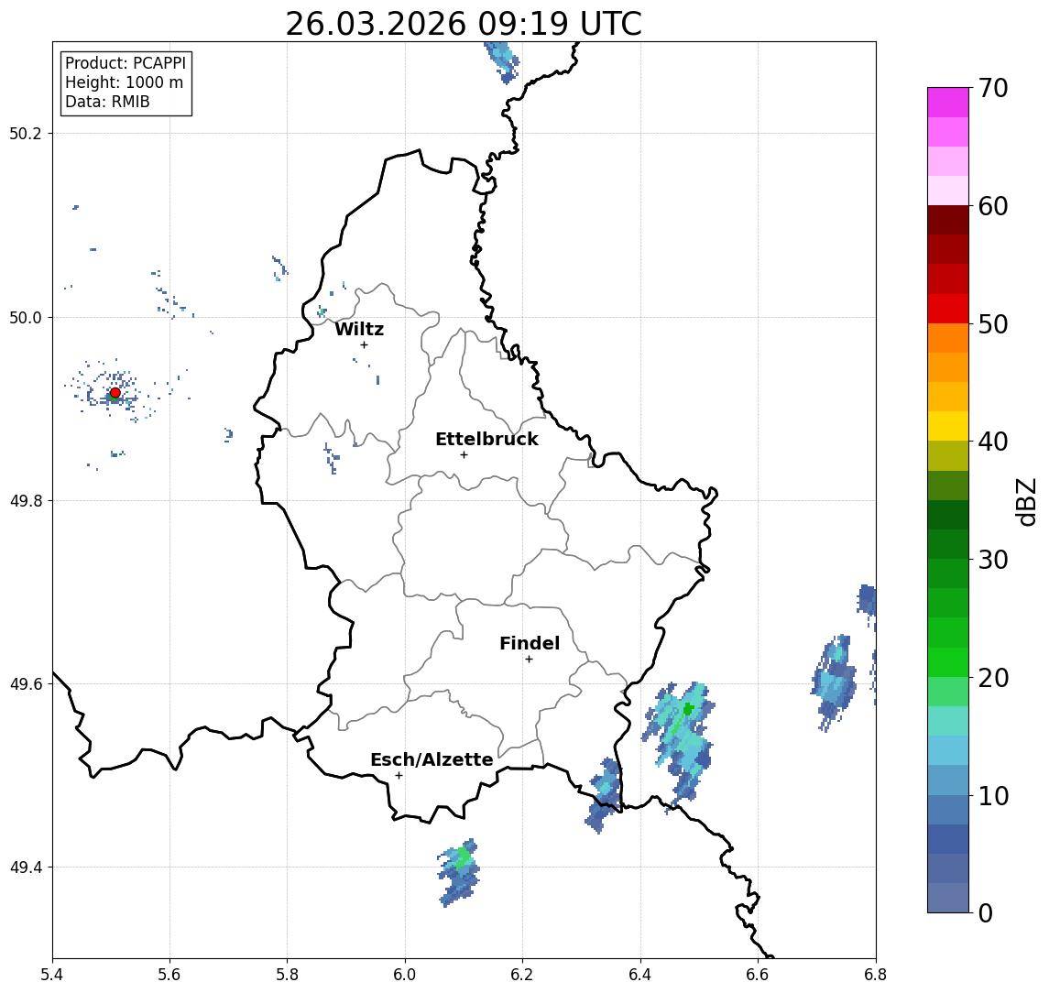Click the longitude label 6.0

[x=405, y=975]
